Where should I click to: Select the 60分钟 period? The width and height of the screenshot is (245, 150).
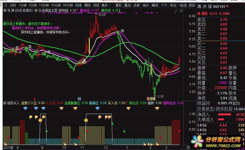click(68, 5)
